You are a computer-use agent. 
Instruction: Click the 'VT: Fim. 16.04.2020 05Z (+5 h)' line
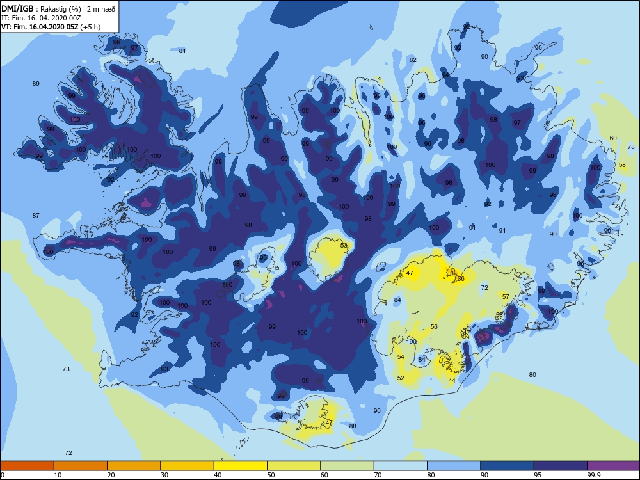[x=51, y=27]
